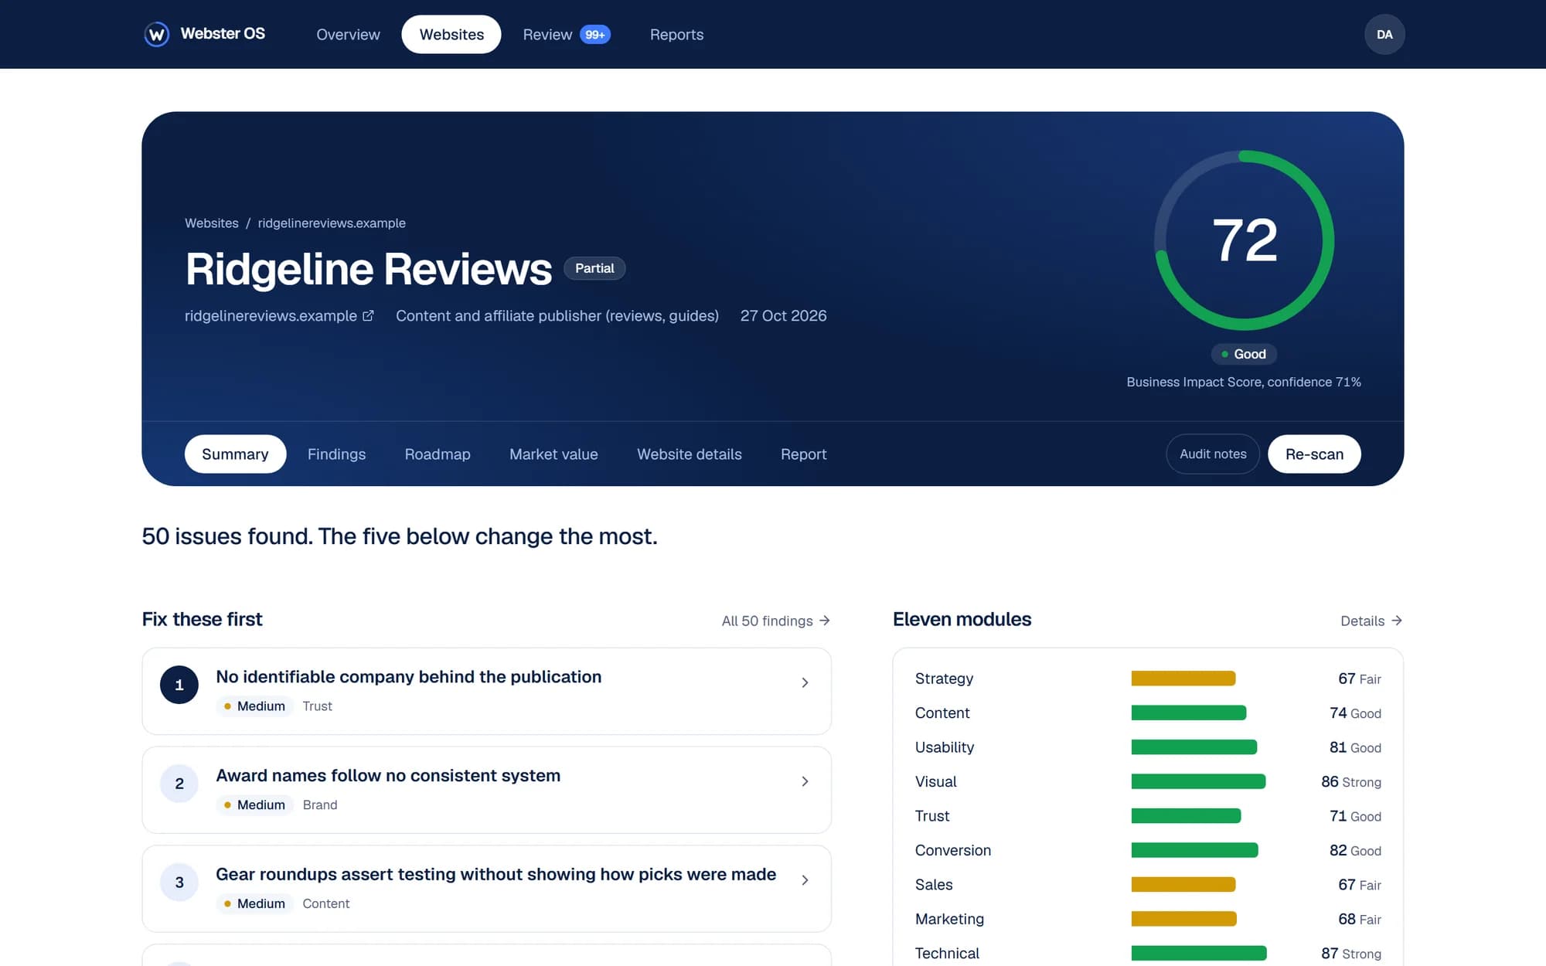The width and height of the screenshot is (1546, 966).
Task: Click the ridgelinereviews.example breadcrumb item
Action: tap(332, 223)
